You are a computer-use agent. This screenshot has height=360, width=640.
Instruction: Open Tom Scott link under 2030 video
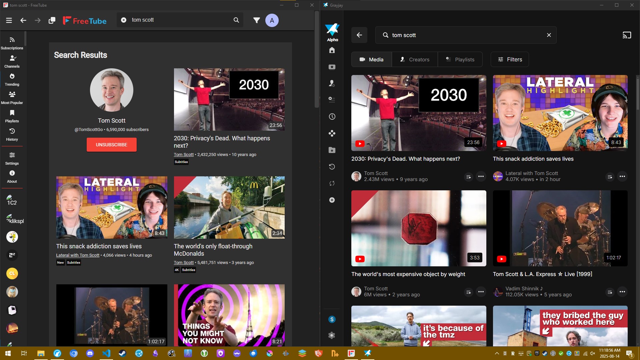[x=184, y=155]
